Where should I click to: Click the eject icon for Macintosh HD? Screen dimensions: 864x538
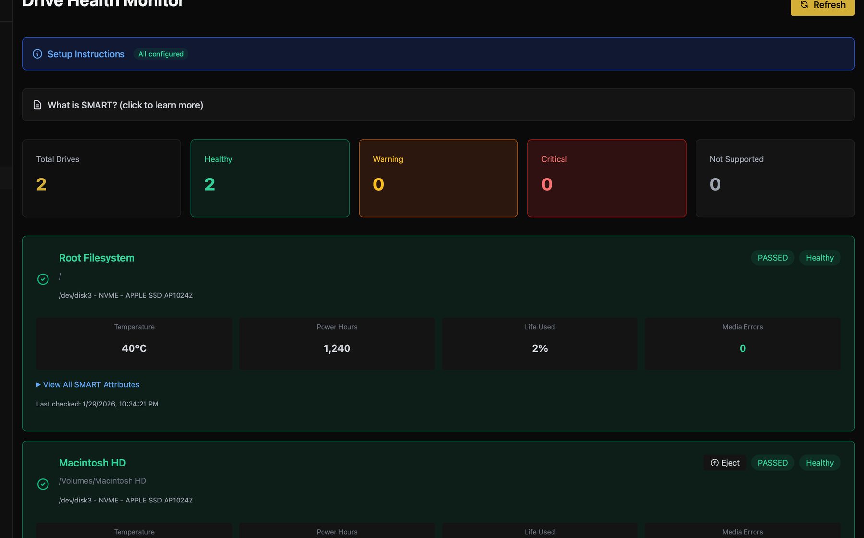coord(715,463)
